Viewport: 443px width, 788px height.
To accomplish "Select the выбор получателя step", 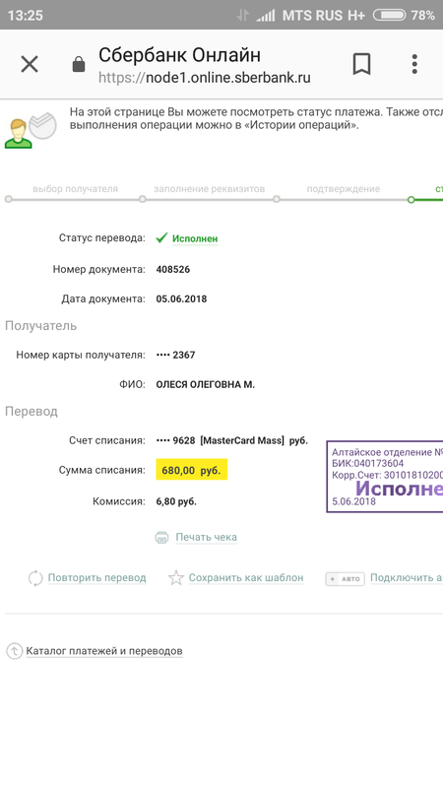I will point(76,189).
